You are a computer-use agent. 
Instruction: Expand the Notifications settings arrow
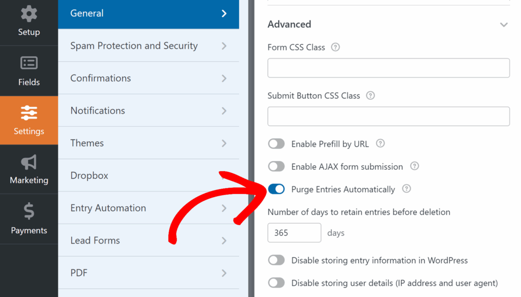click(x=224, y=111)
